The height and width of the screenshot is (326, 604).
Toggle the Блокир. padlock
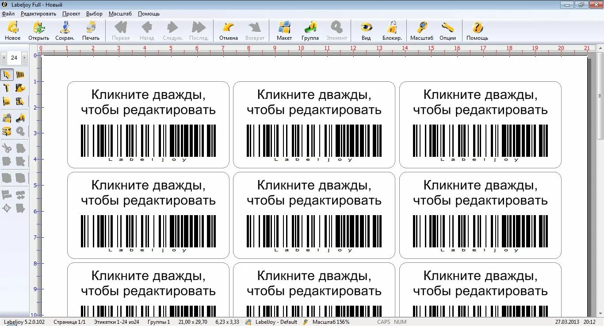point(392,31)
